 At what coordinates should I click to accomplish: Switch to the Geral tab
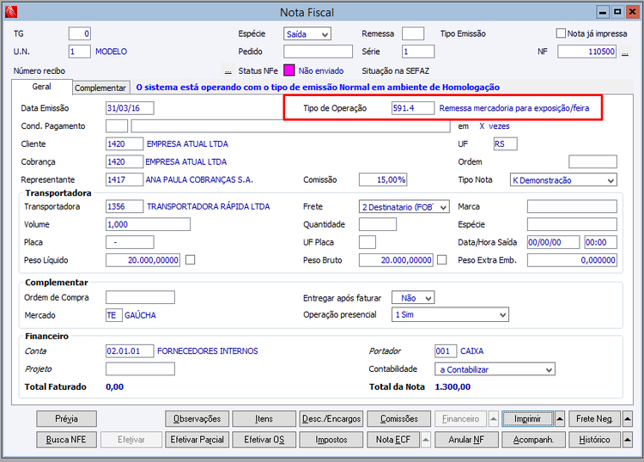tap(42, 87)
